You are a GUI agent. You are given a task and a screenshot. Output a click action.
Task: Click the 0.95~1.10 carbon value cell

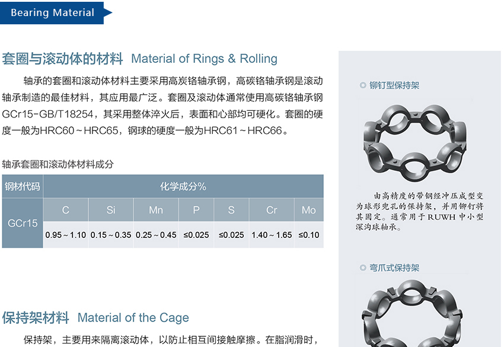point(66,235)
